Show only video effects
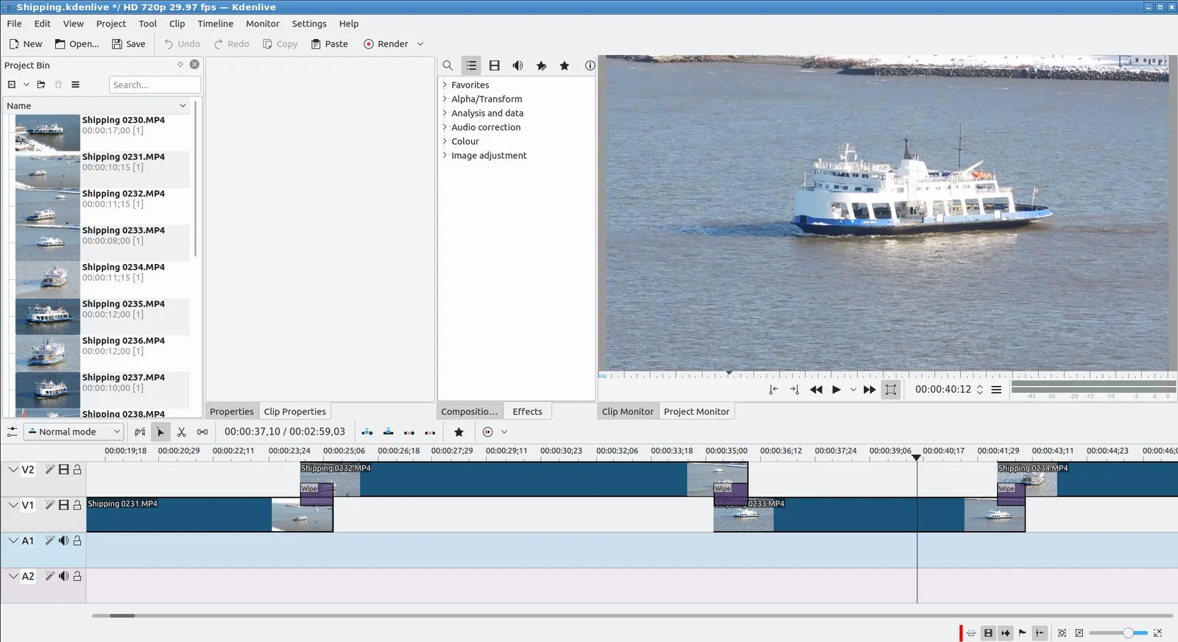1178x642 pixels. (x=495, y=65)
